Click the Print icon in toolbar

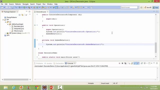[x=12, y=7]
